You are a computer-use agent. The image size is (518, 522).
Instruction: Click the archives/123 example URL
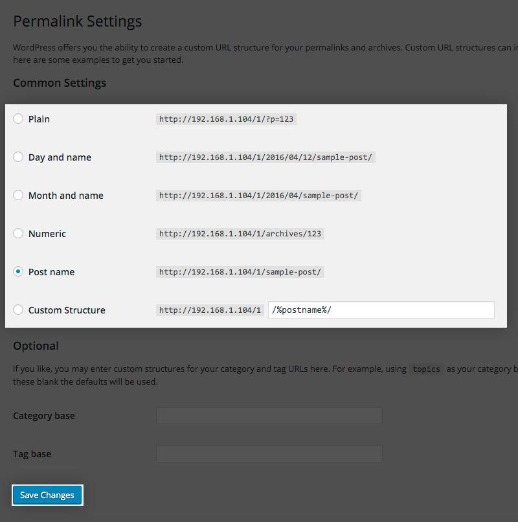pos(240,234)
